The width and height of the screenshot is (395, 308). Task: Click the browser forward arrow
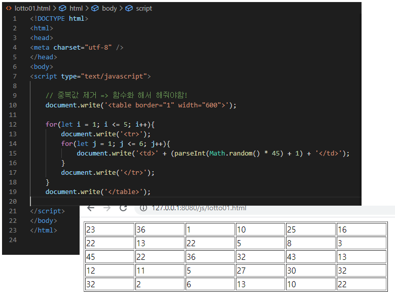(x=107, y=208)
